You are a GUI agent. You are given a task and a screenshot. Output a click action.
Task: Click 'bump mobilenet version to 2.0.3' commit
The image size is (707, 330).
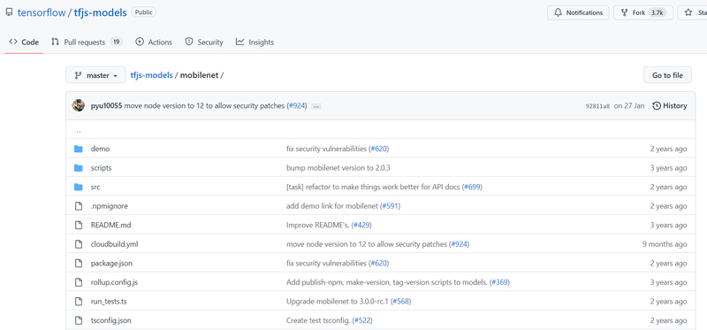338,168
